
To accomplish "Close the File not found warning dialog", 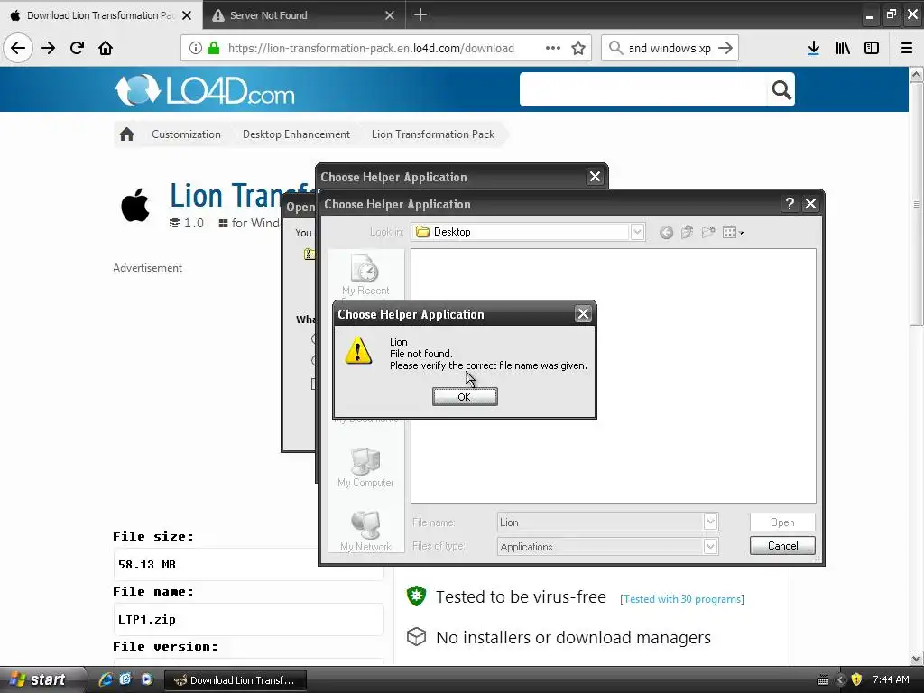I will pos(583,314).
